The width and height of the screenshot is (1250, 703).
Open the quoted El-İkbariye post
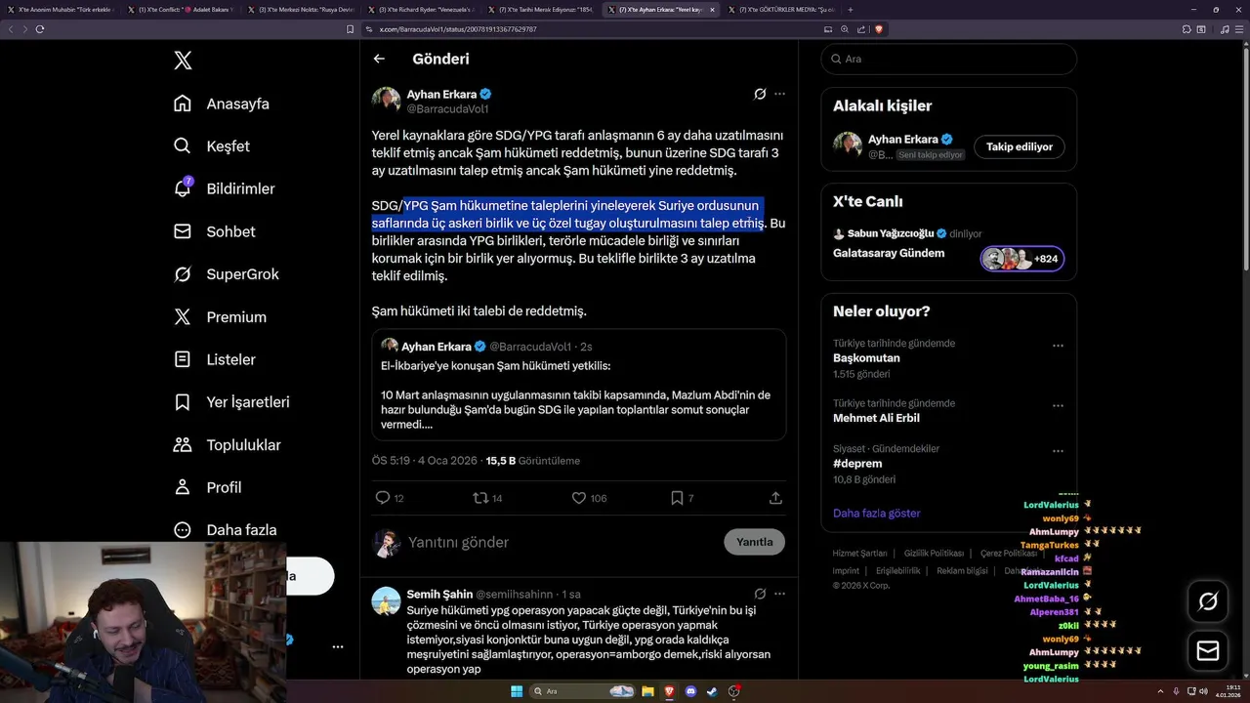[579, 385]
